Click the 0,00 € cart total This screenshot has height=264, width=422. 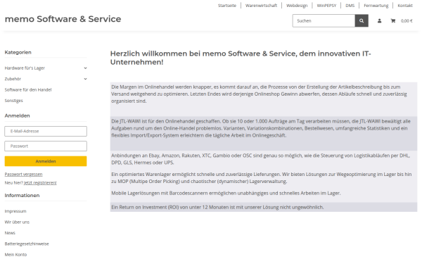407,20
